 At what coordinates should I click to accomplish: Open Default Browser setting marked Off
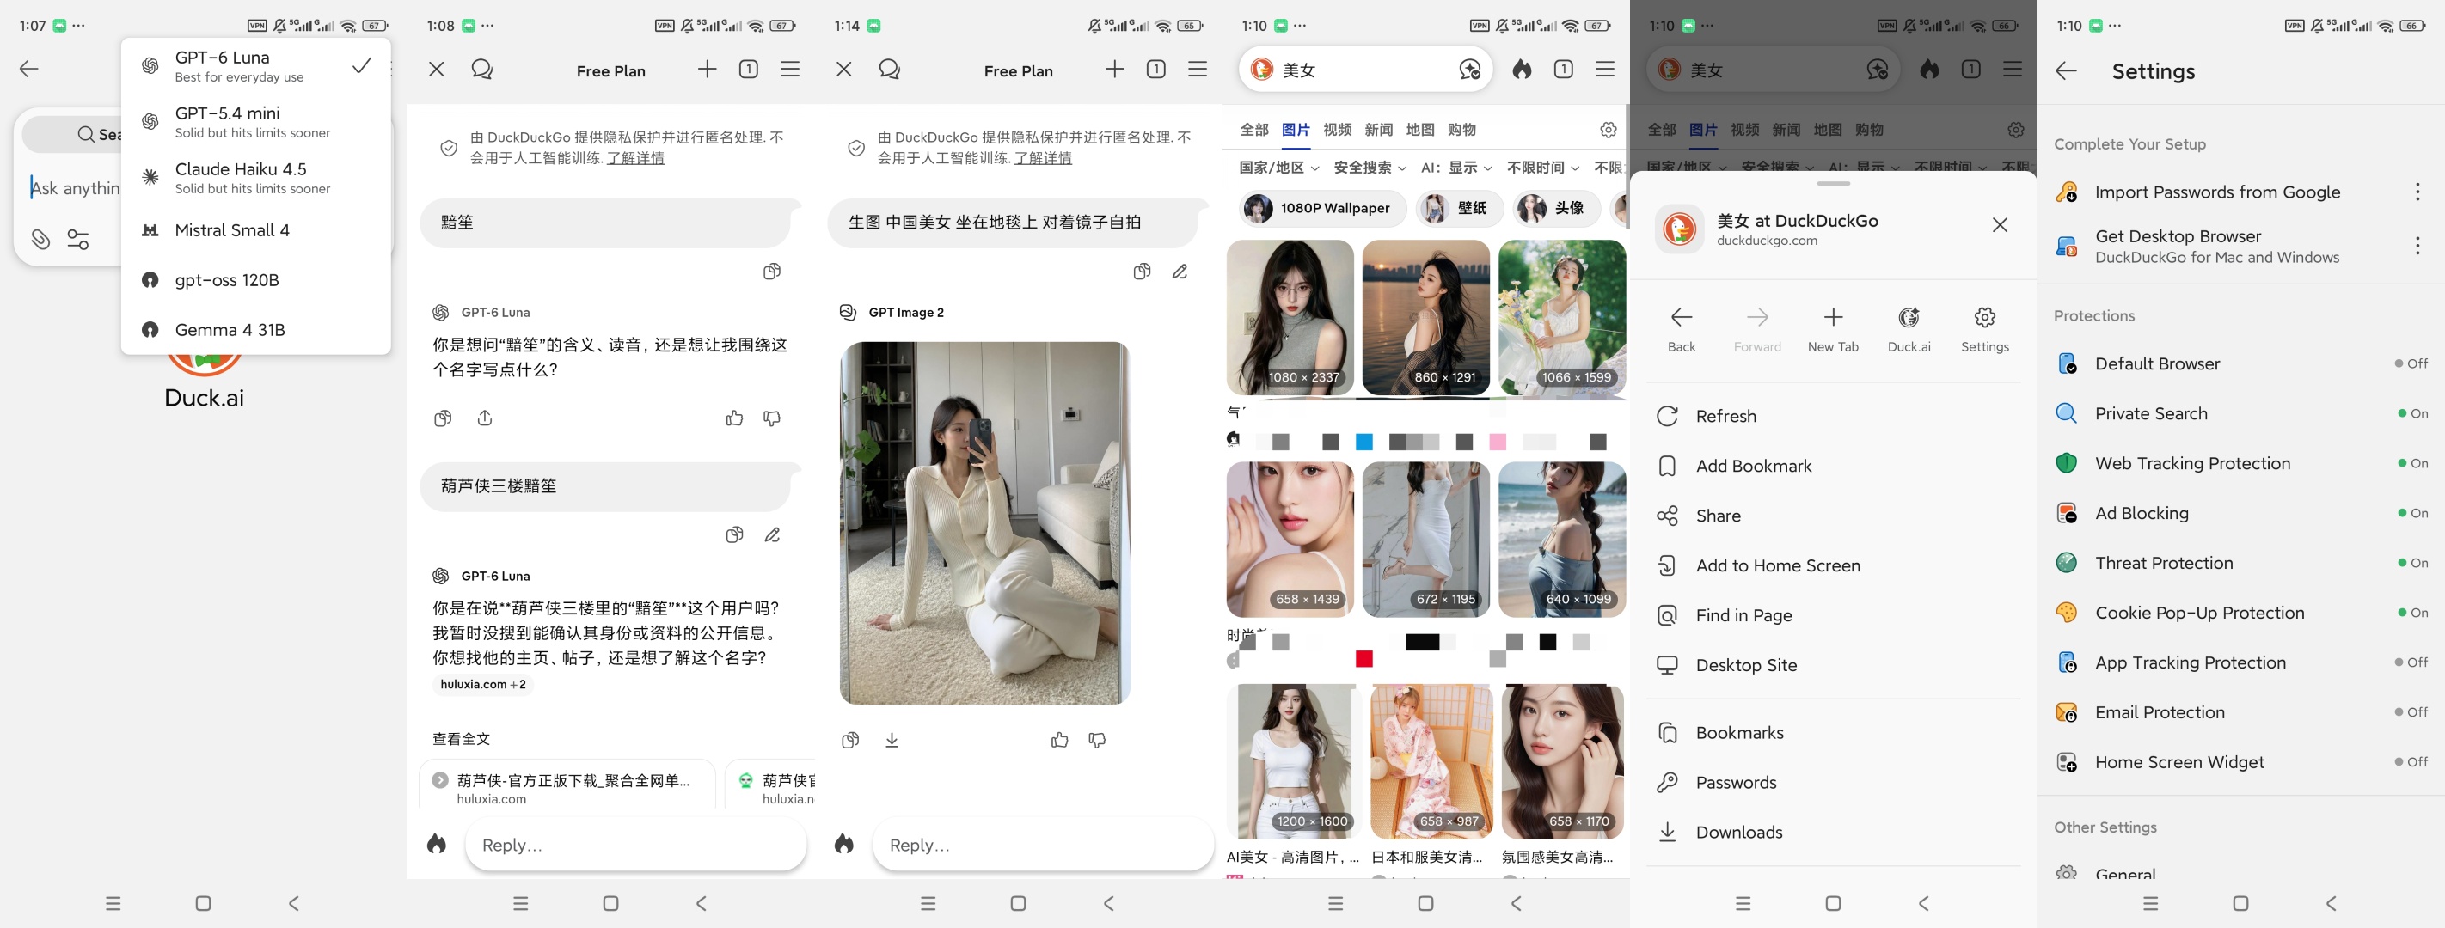(2241, 363)
